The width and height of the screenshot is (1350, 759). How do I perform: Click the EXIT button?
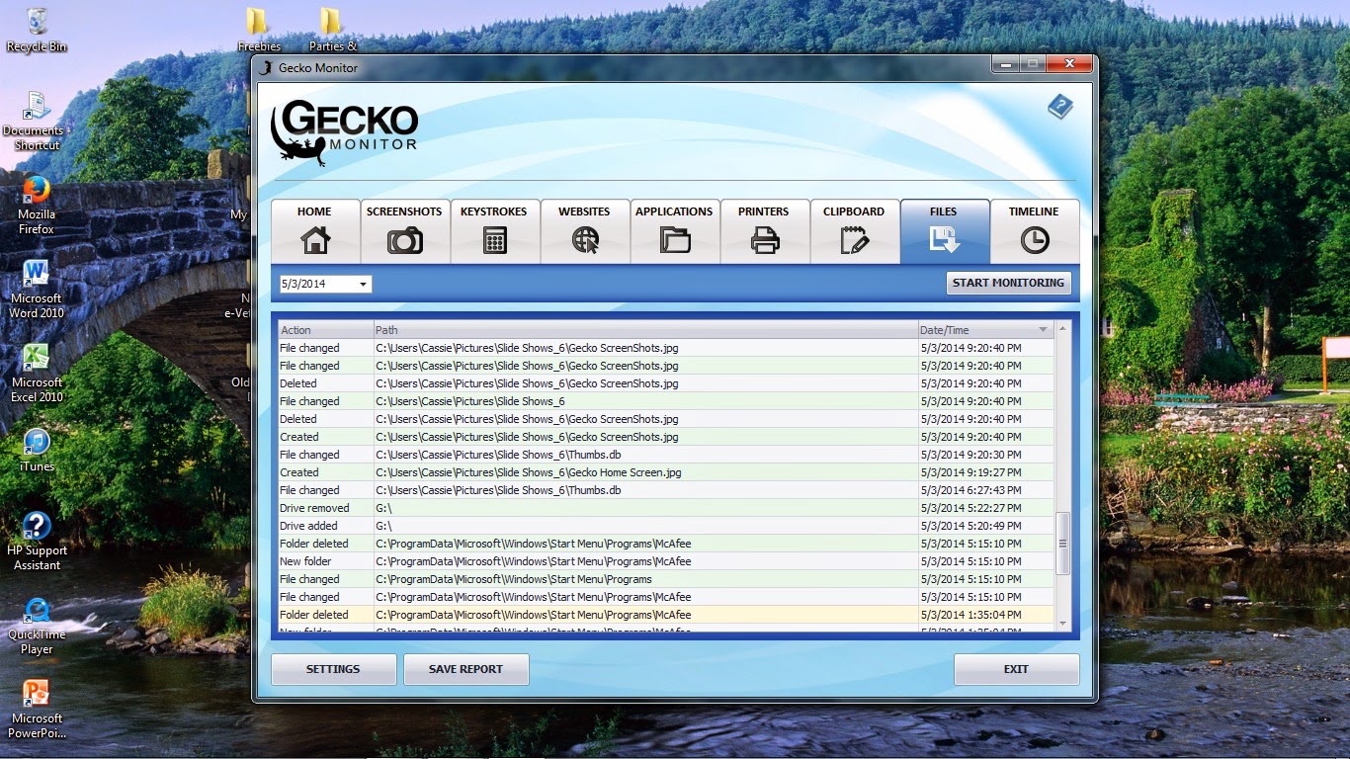(1016, 669)
